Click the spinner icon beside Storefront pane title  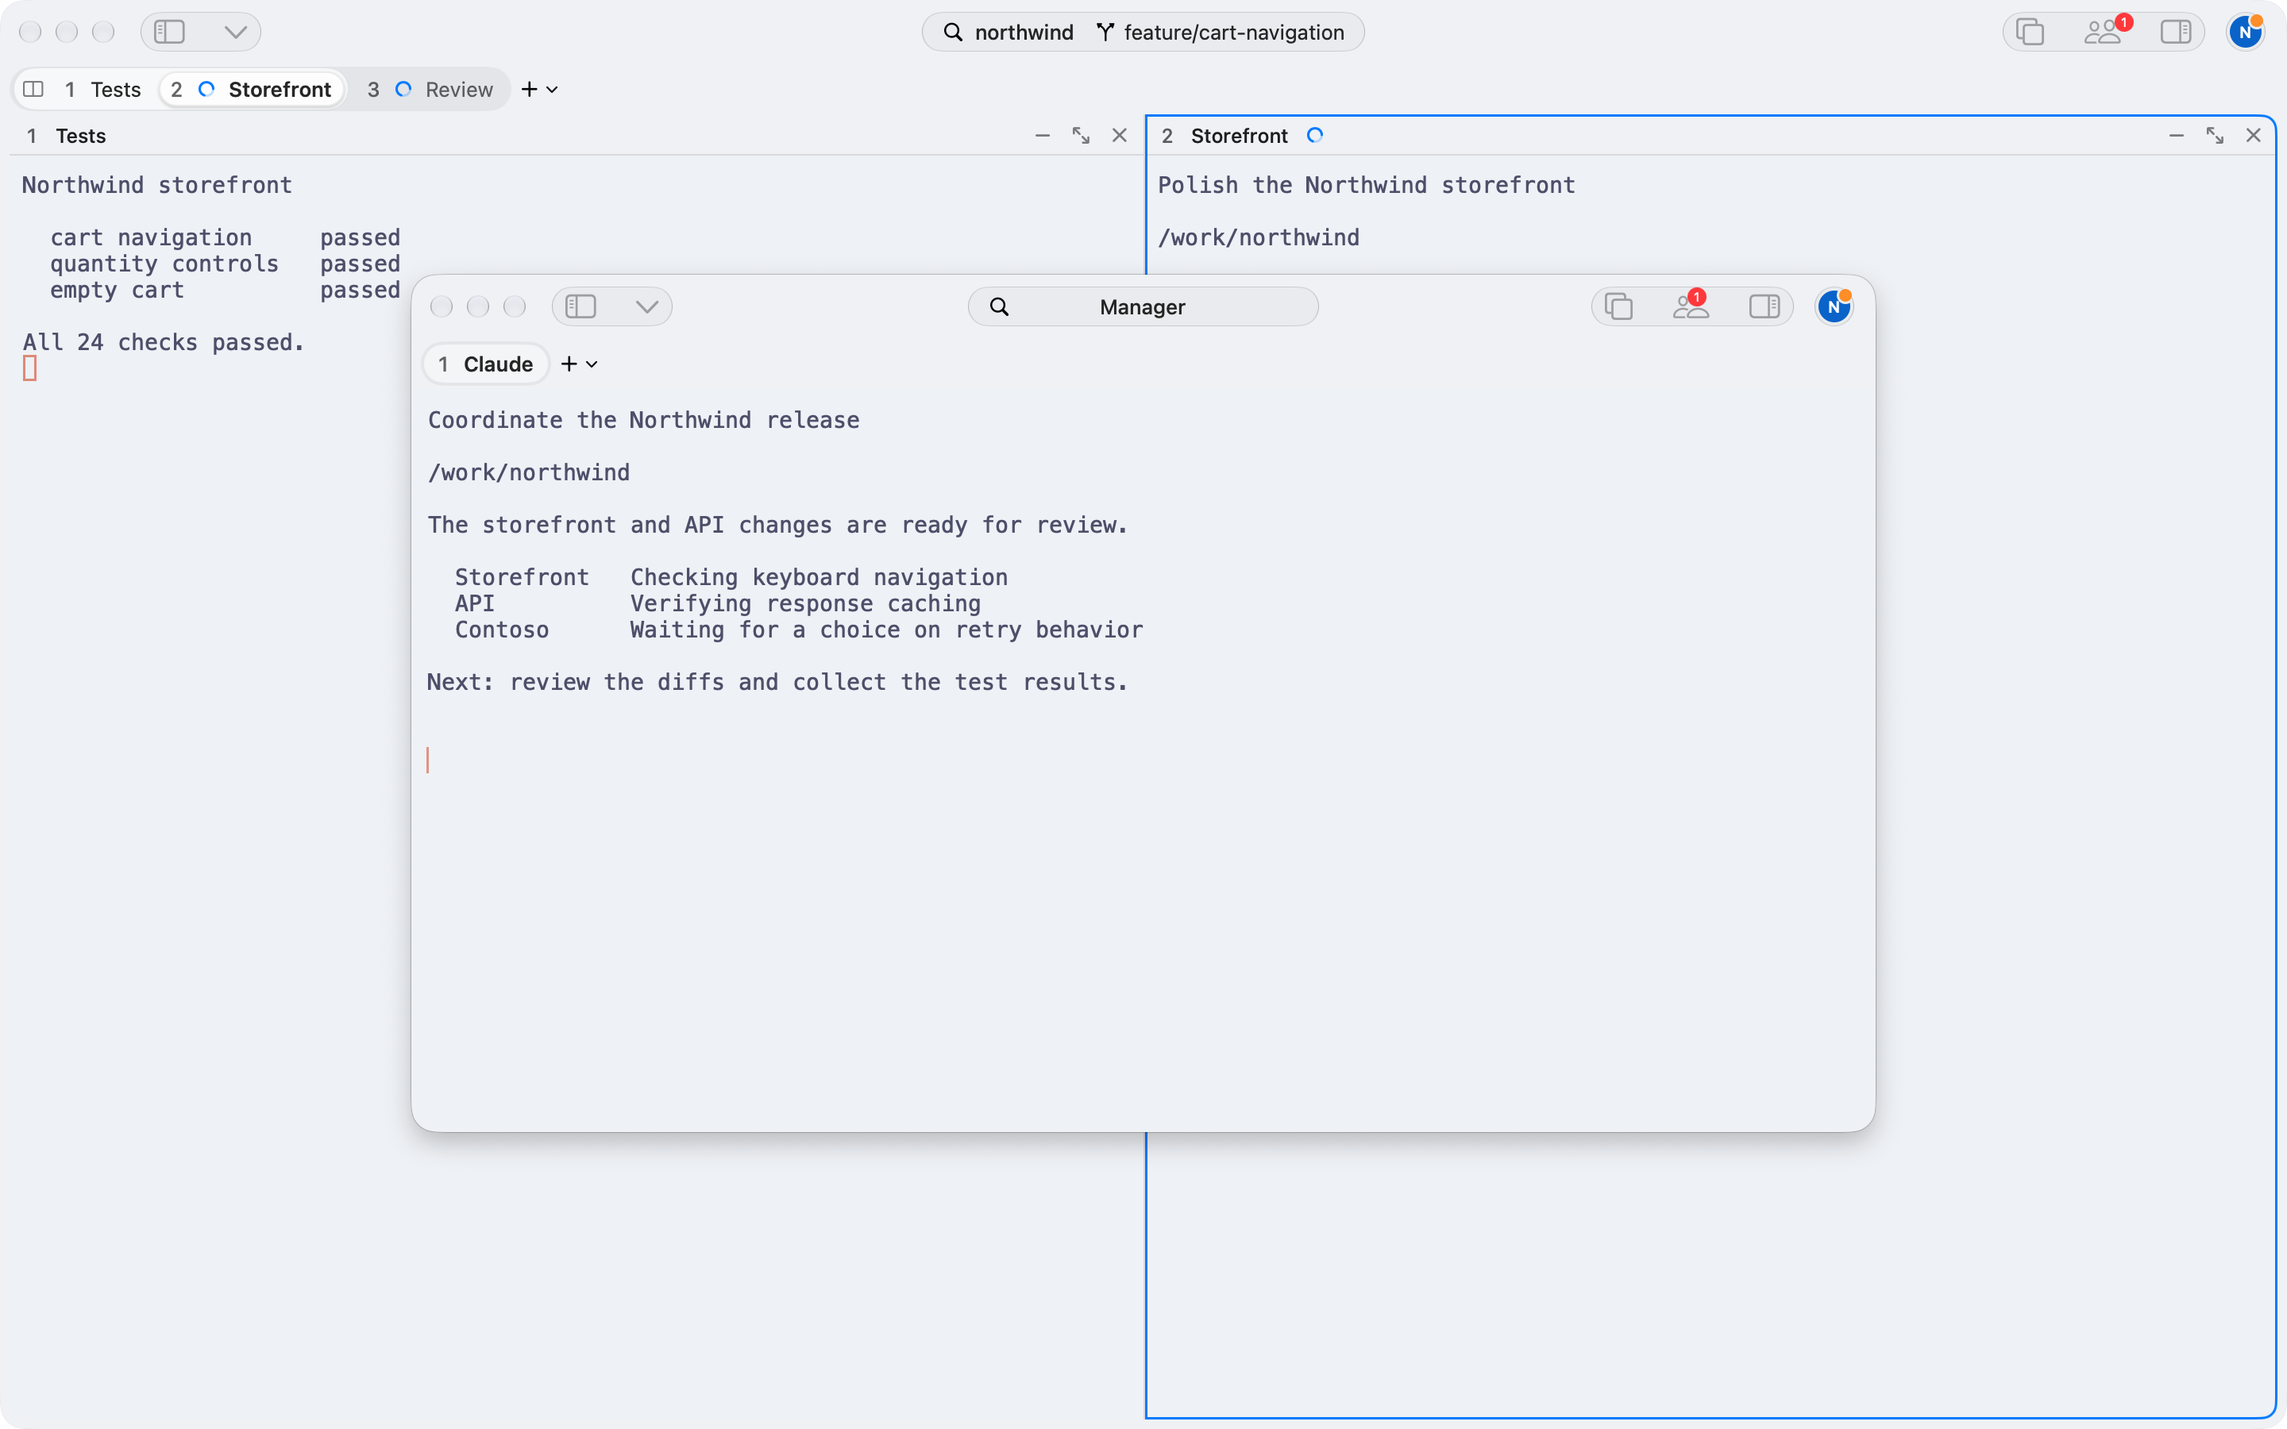tap(1314, 135)
